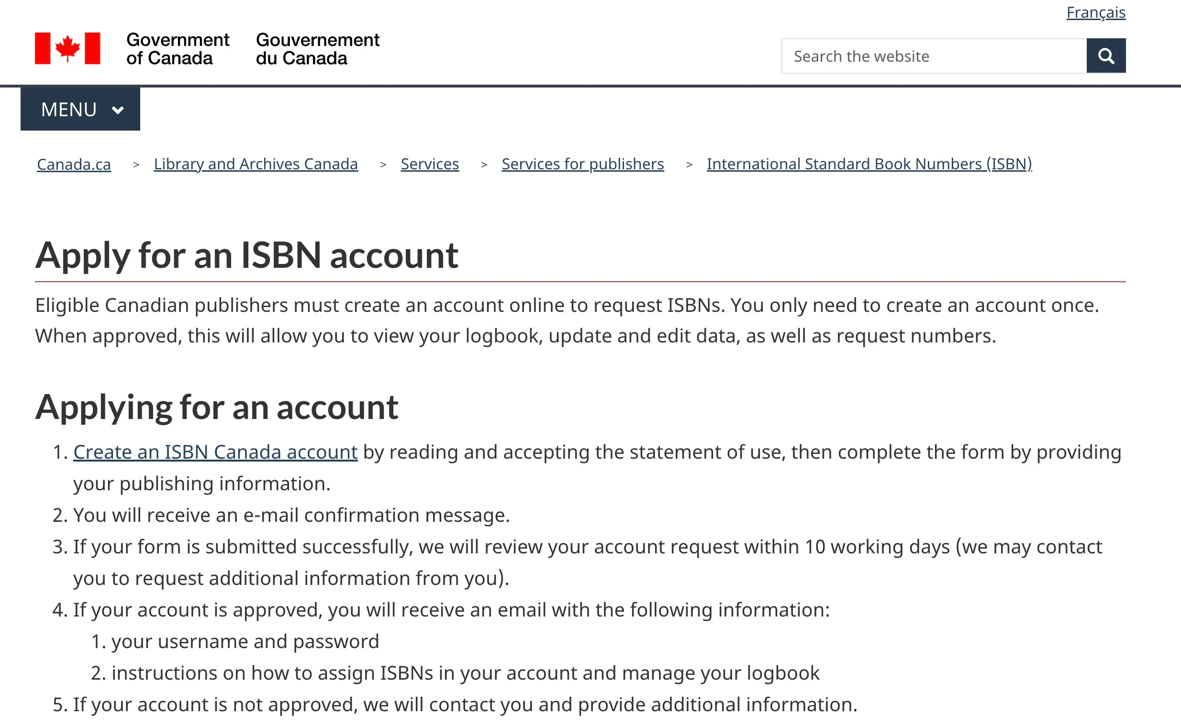Click the 'instructions on how to assign ISBNs' item

(x=465, y=672)
